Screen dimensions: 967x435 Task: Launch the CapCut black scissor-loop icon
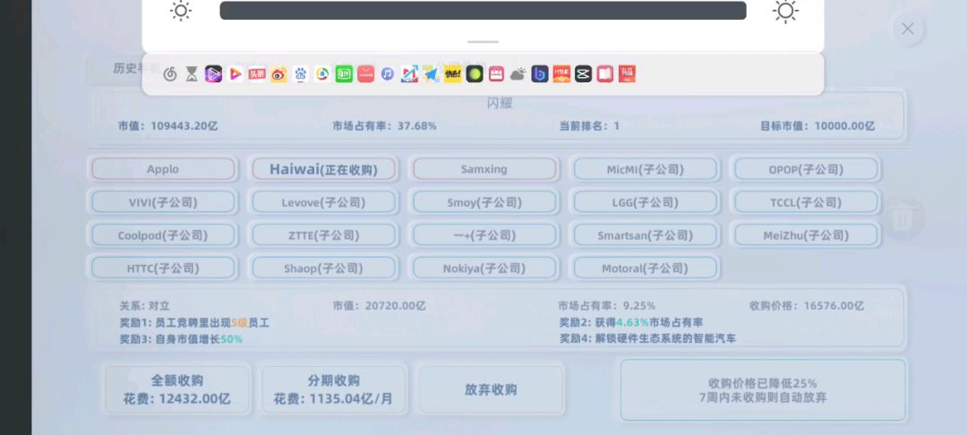point(584,74)
